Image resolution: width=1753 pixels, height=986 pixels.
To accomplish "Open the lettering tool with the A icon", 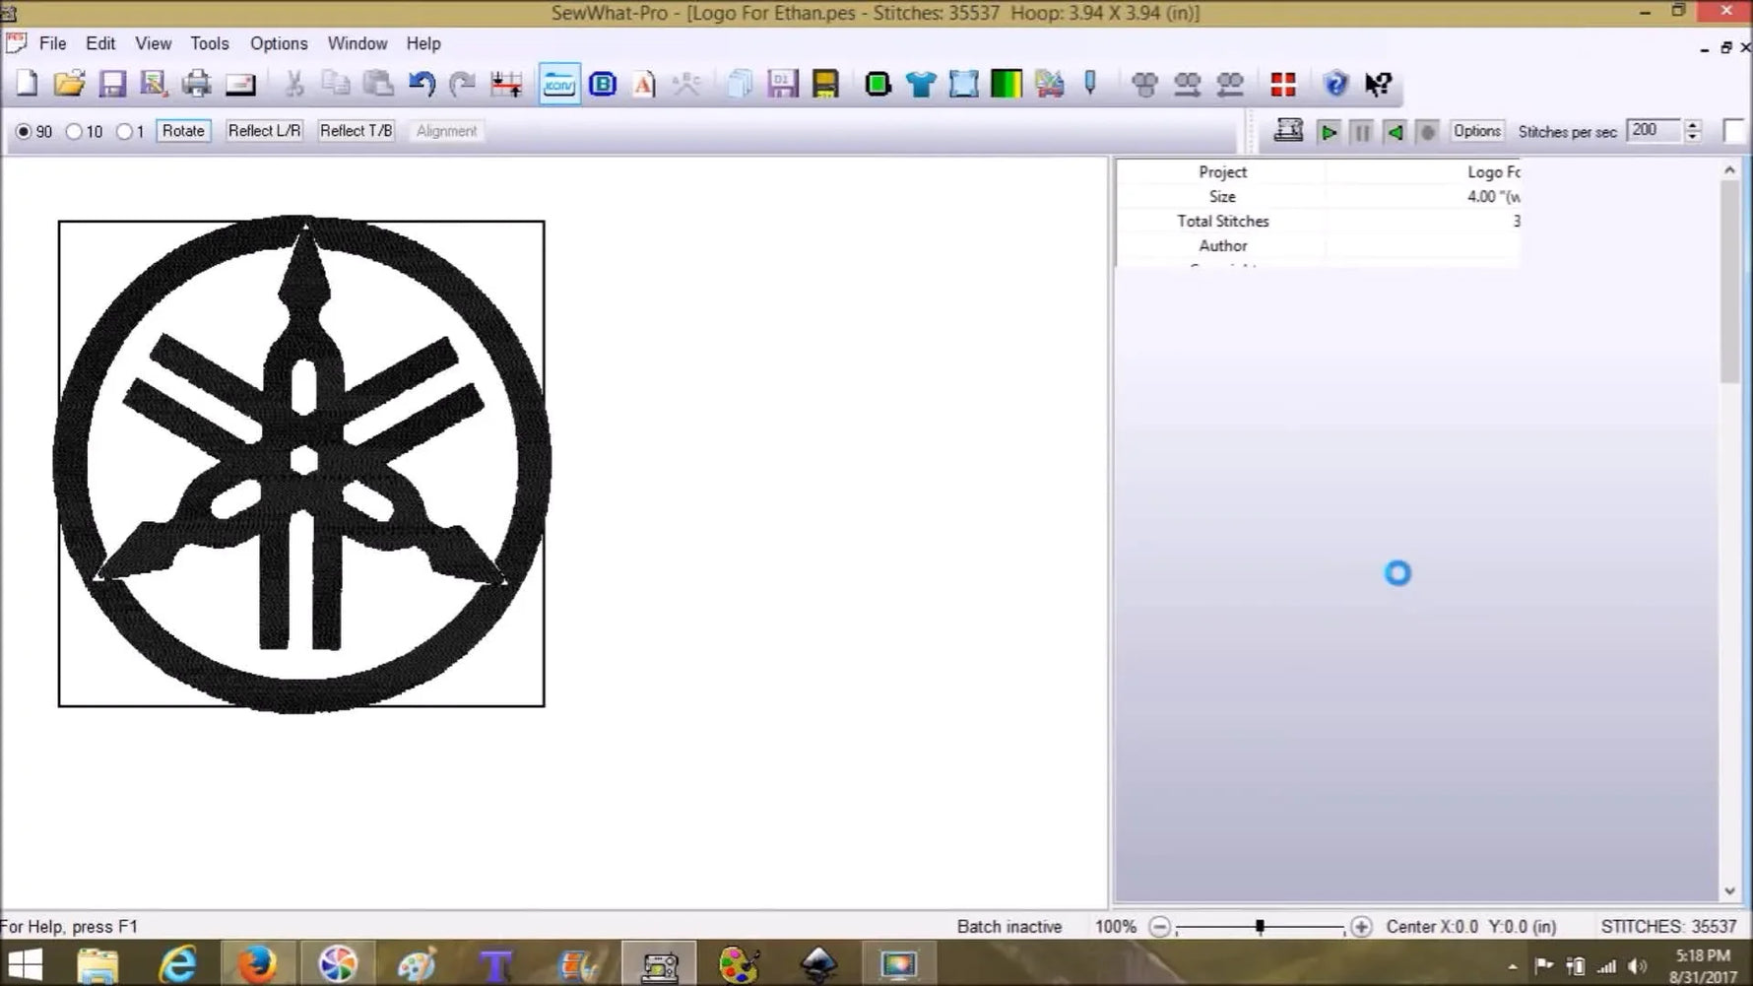I will pos(644,84).
